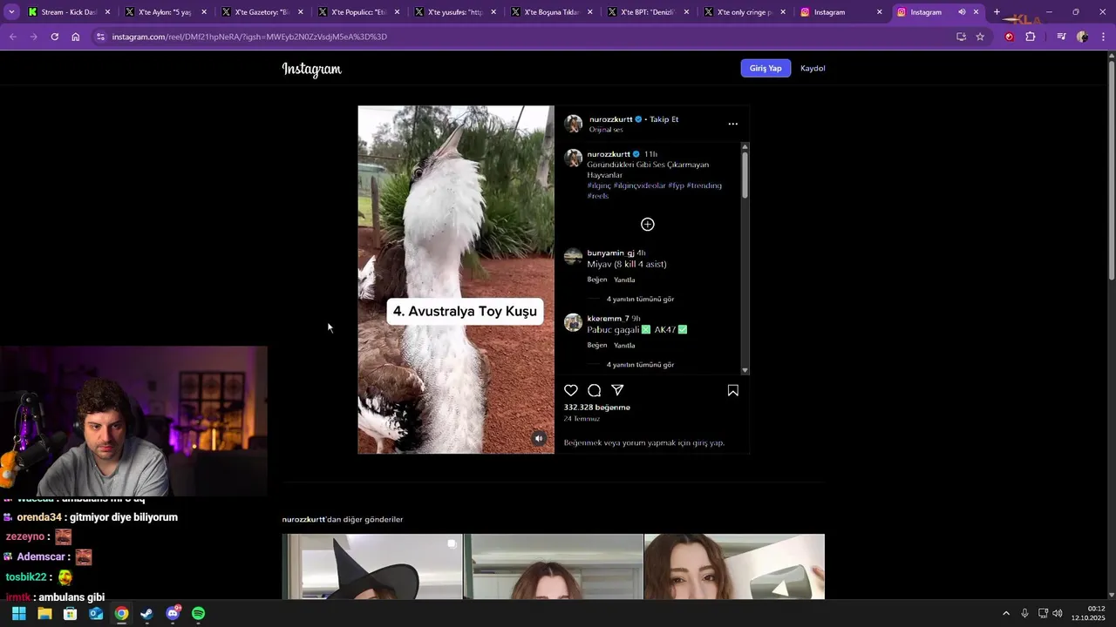Viewport: 1116px width, 627px height.
Task: Mute the audio on the active Instagram tab
Action: 962,12
